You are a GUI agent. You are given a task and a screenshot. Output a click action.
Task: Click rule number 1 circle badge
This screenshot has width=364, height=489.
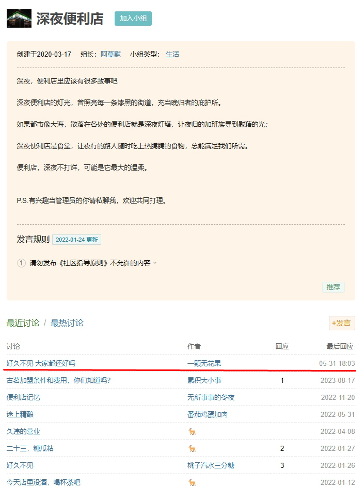(x=21, y=263)
